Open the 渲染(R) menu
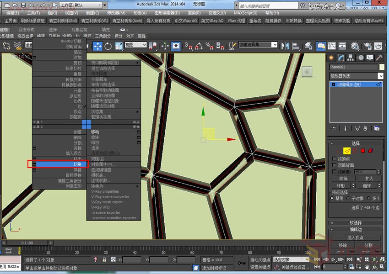The width and height of the screenshot is (389, 274). [x=194, y=13]
